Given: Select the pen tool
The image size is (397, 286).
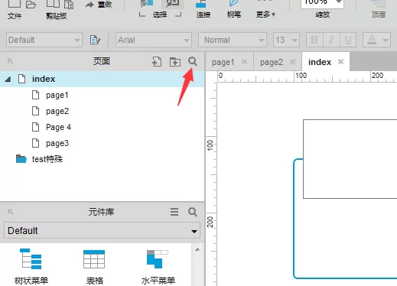Looking at the screenshot, I should (x=234, y=9).
